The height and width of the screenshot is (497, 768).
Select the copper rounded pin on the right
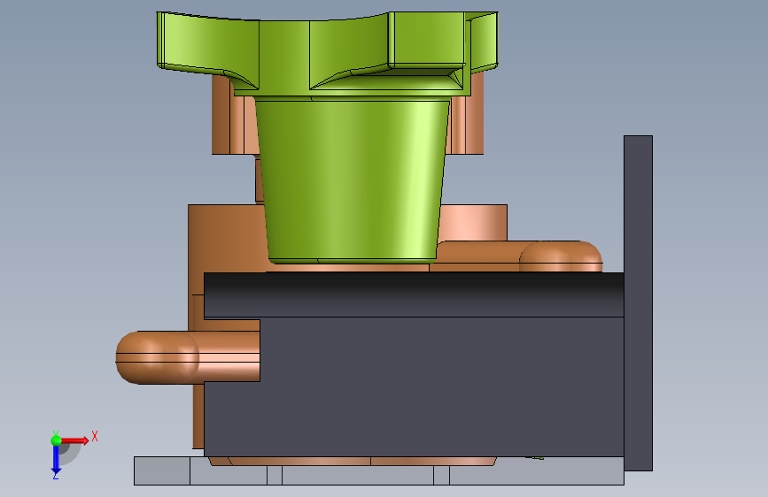pos(561,256)
